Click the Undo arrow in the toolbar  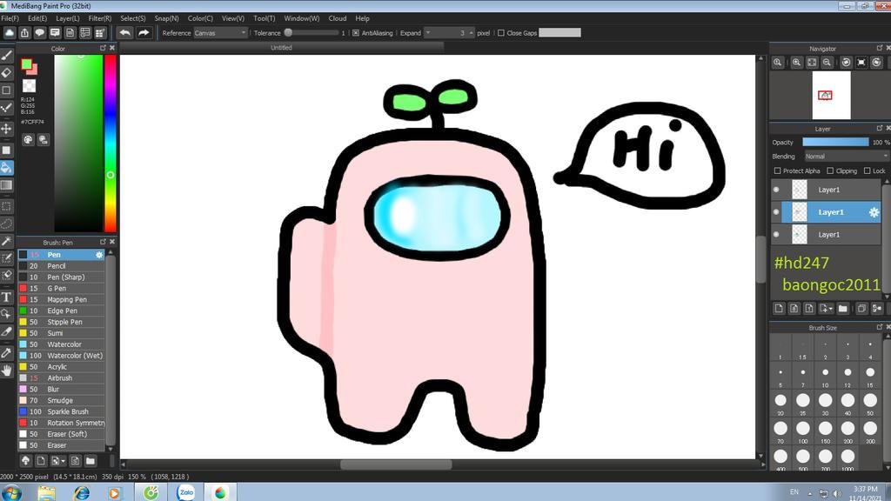coord(125,33)
